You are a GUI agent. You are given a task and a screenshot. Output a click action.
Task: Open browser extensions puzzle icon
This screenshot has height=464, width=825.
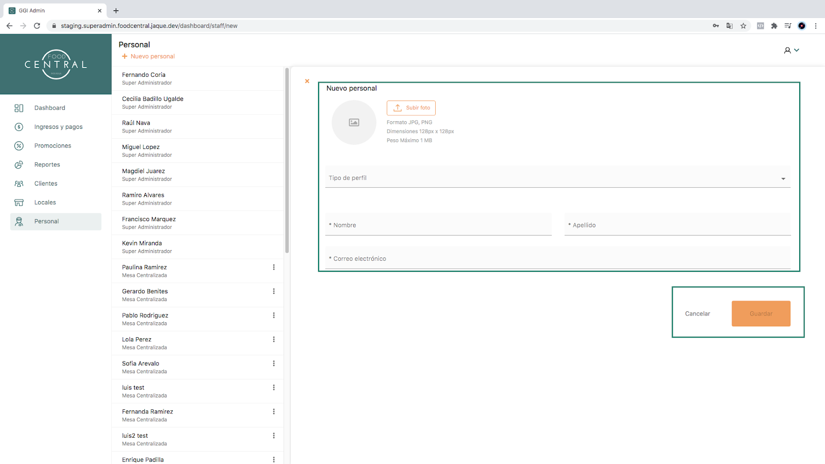774,26
